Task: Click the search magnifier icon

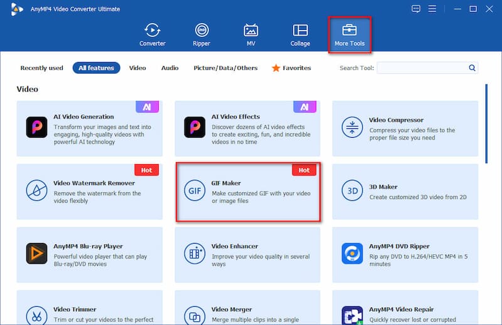Action: click(472, 68)
